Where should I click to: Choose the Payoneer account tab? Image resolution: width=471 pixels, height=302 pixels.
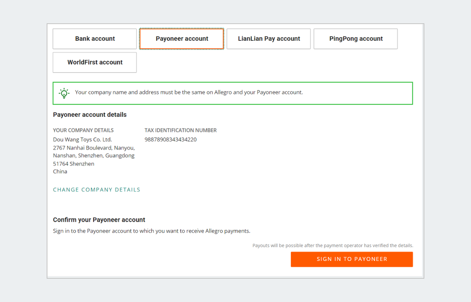182,39
